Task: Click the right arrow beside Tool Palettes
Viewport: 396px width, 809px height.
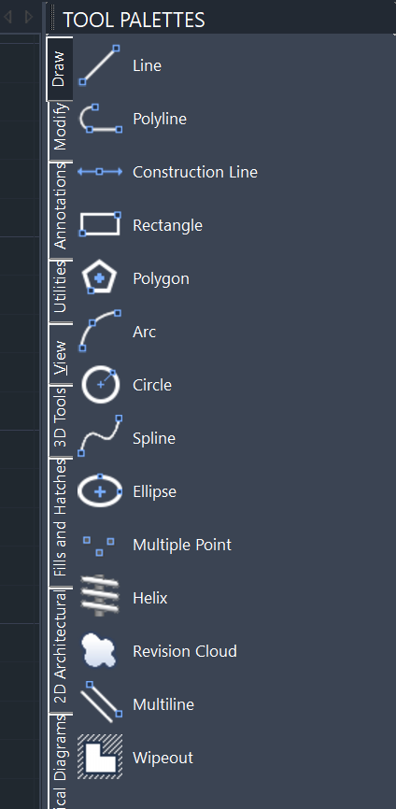Action: coord(29,17)
